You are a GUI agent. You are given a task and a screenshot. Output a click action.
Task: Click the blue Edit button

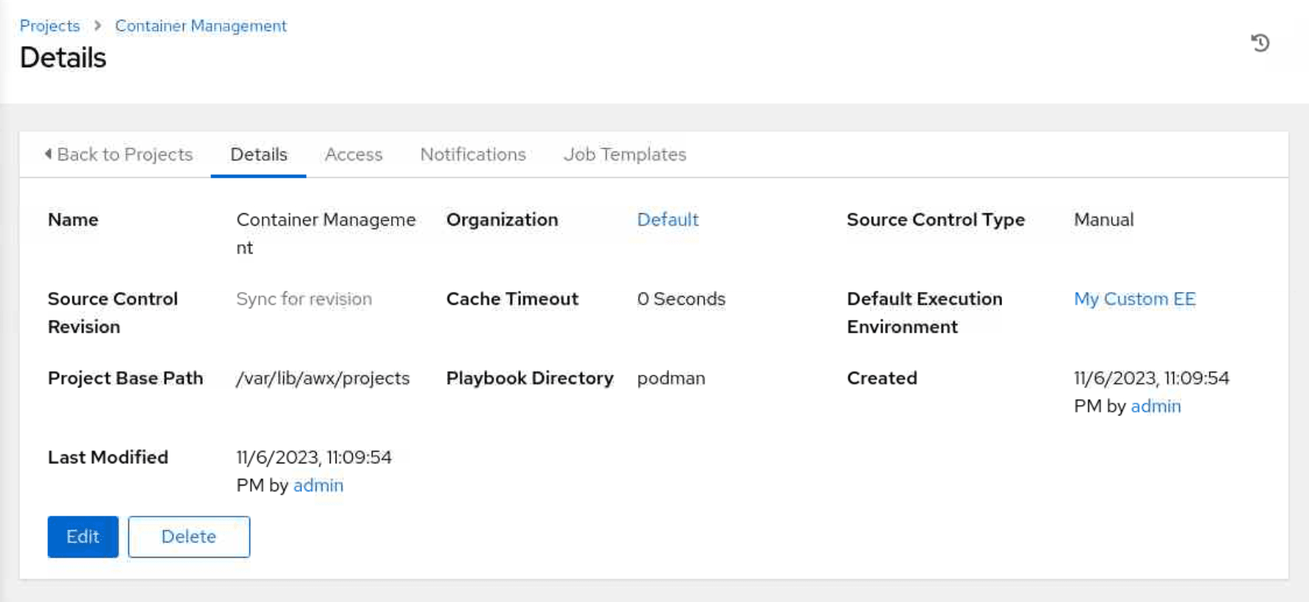click(83, 536)
